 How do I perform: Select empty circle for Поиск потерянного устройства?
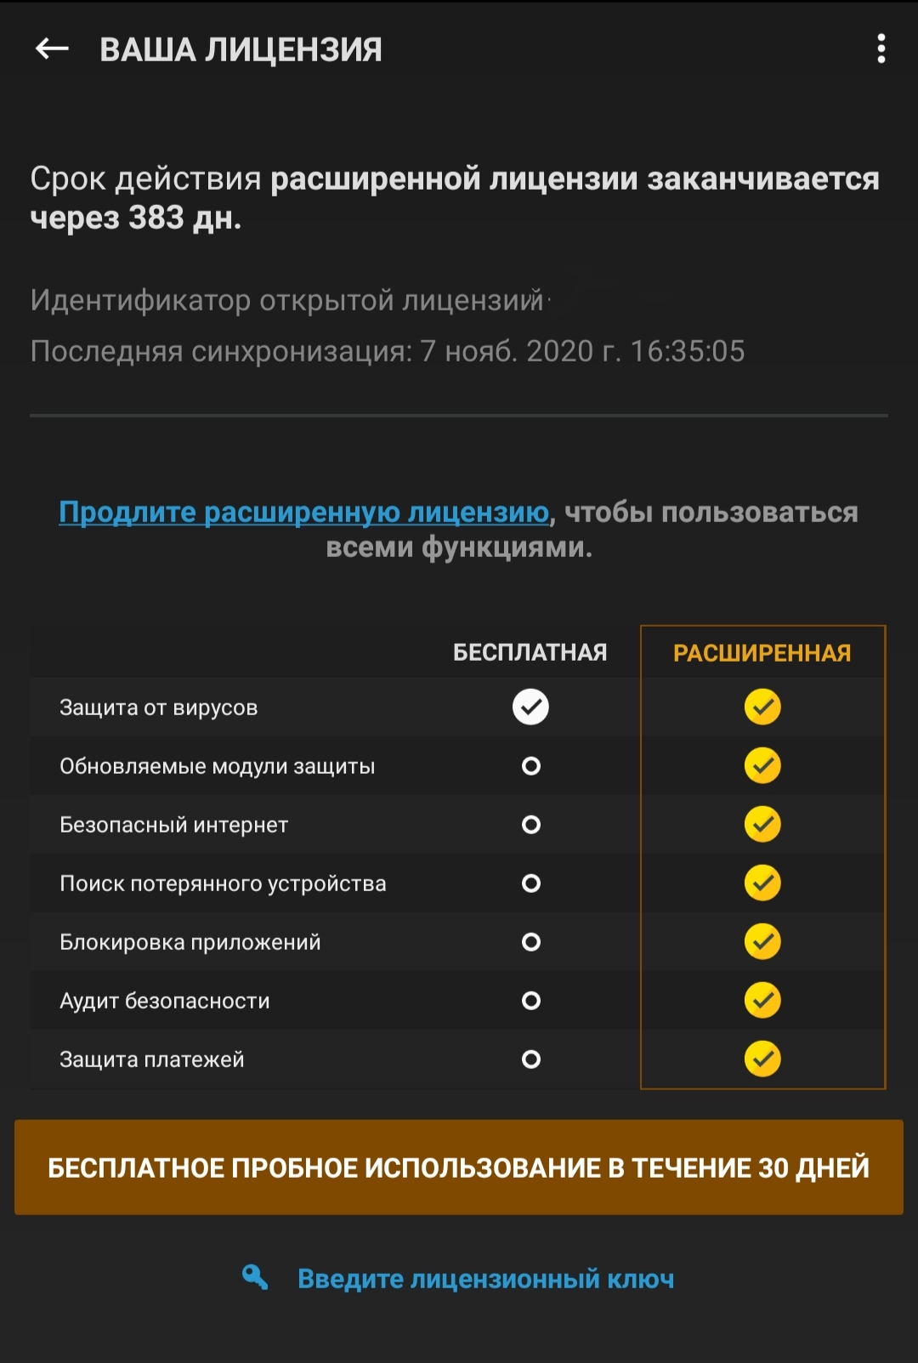[x=531, y=883]
